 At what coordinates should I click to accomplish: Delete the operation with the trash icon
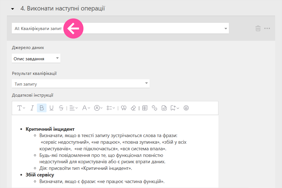pos(258,28)
